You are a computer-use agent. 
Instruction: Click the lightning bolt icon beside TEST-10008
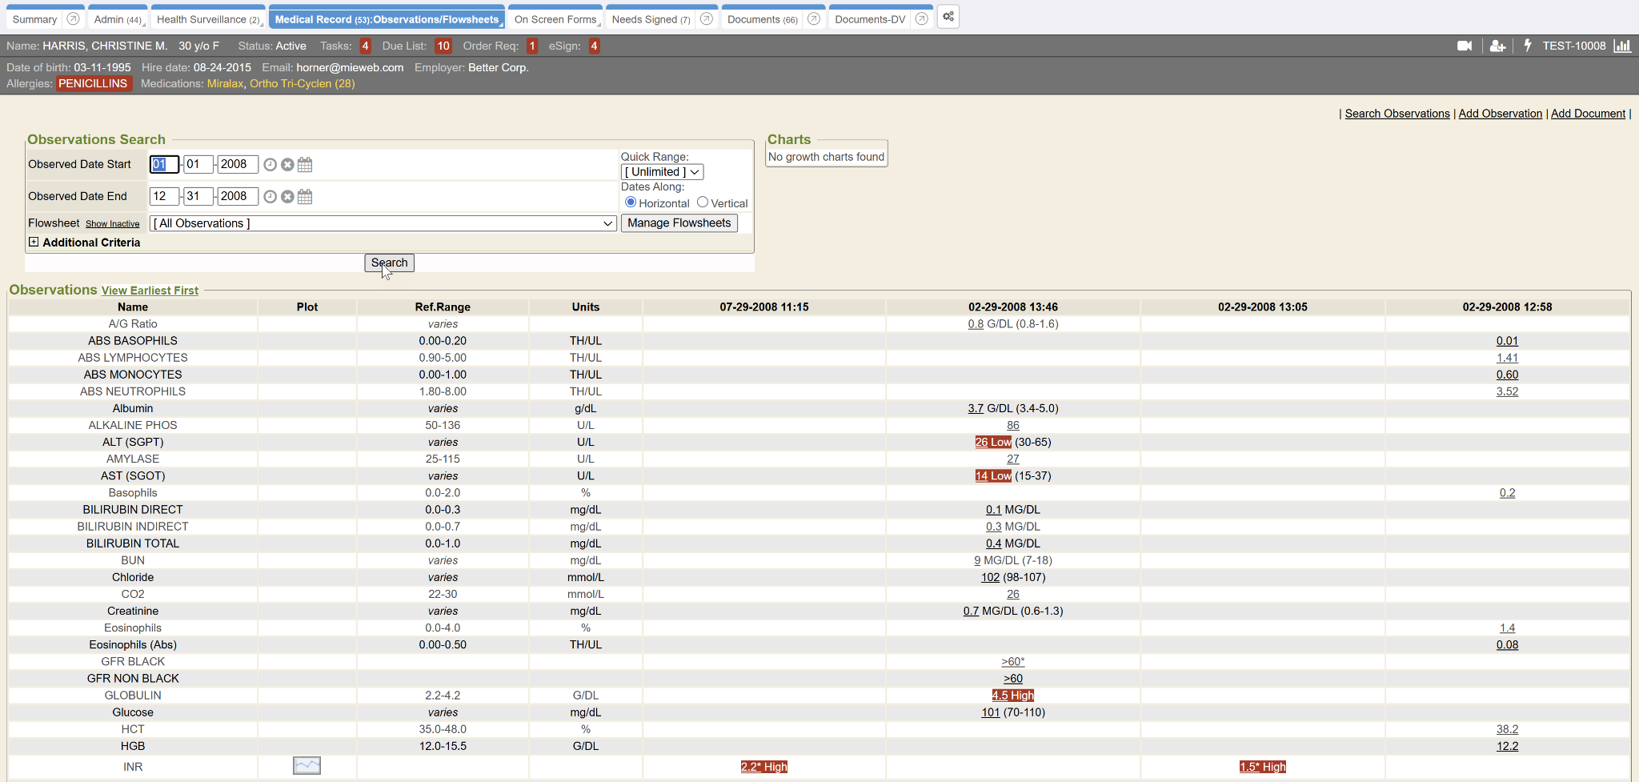point(1527,46)
